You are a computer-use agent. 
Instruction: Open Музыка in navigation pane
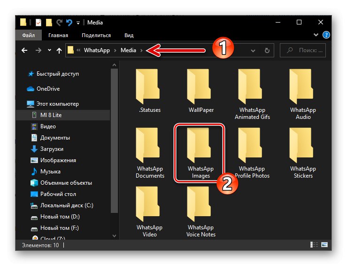click(x=46, y=172)
